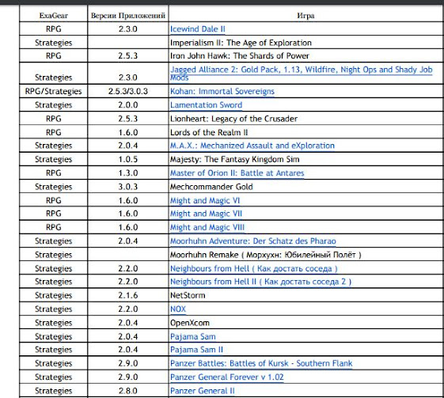
Task: Select the RPG cell in Icewind Dale II row
Action: 54,29
